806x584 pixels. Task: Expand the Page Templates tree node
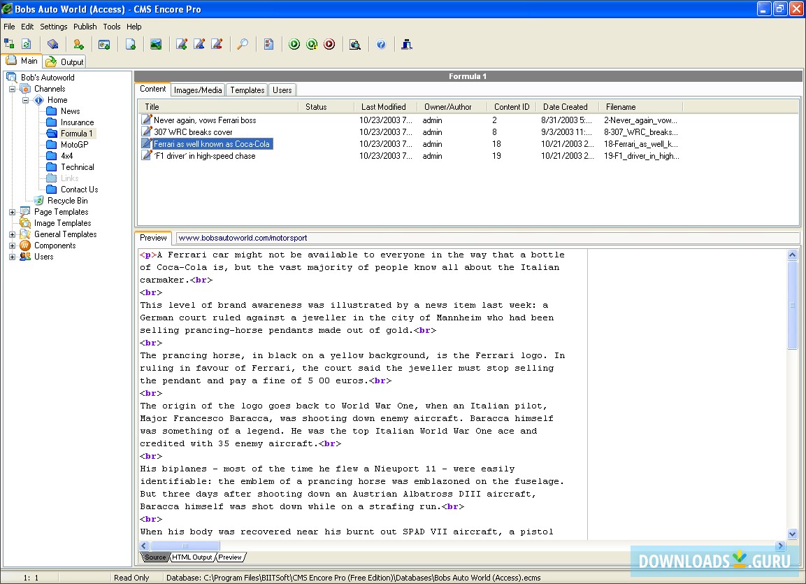click(x=11, y=212)
